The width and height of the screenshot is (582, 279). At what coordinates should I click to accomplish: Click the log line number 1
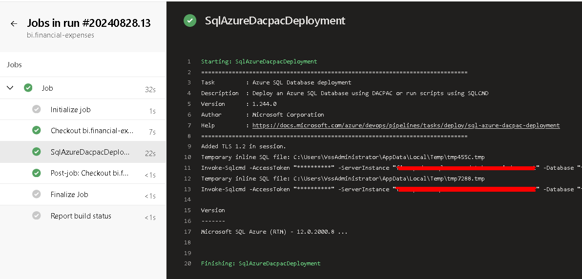[x=189, y=61]
